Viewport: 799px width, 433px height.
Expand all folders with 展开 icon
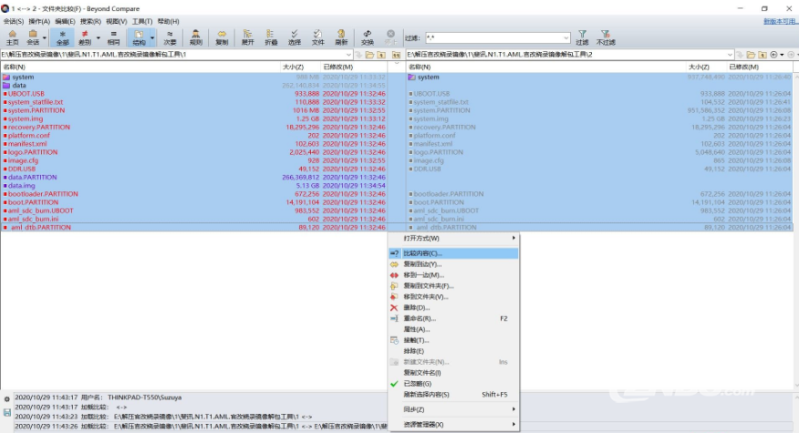248,37
